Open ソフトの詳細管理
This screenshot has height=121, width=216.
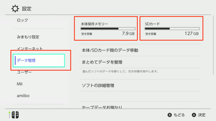pos(98,86)
